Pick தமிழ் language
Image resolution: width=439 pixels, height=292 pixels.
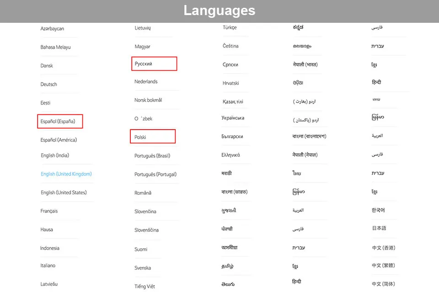pos(227,266)
